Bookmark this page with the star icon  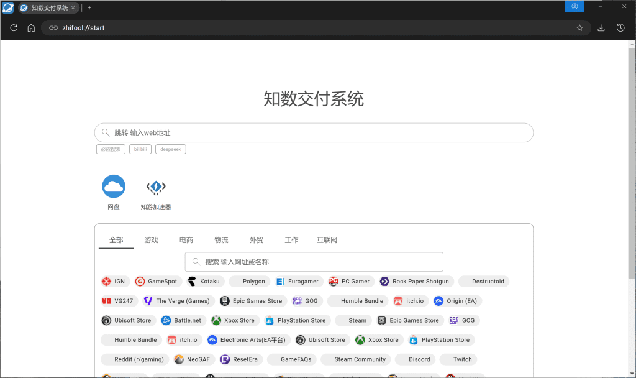point(579,28)
